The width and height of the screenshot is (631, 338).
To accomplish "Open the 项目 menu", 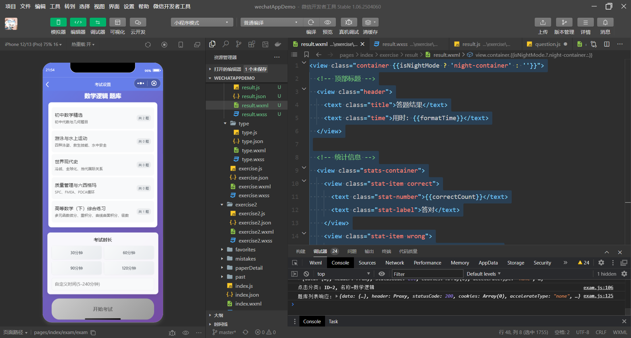I will [x=11, y=6].
